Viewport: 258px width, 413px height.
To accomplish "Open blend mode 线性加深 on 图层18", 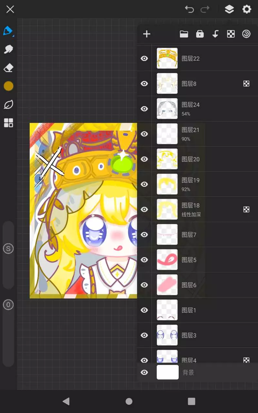I will pyautogui.click(x=191, y=214).
